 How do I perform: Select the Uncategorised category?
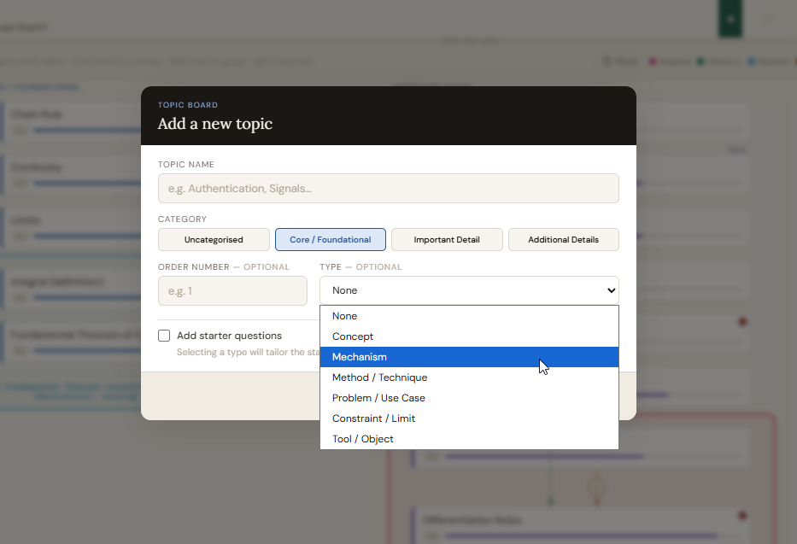(214, 240)
